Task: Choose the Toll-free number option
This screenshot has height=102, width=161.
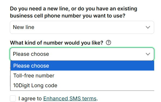Action: tap(34, 76)
